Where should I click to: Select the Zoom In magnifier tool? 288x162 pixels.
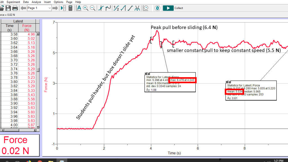pyautogui.click(x=86, y=8)
